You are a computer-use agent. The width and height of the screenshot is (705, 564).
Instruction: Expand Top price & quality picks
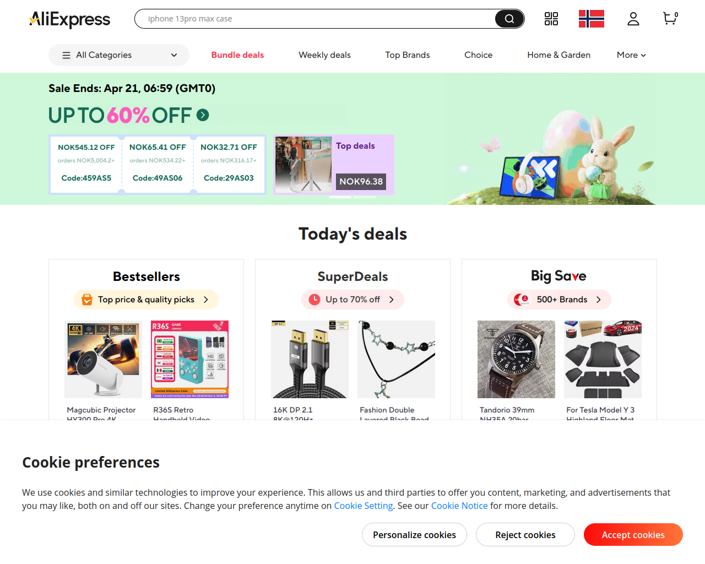click(x=146, y=300)
